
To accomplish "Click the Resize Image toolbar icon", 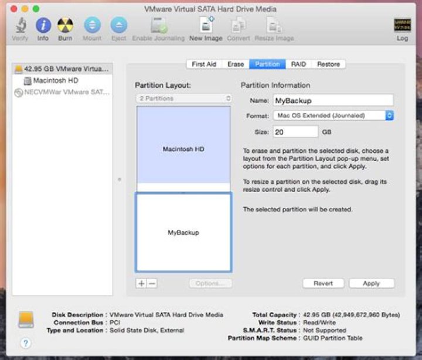I will tap(274, 25).
